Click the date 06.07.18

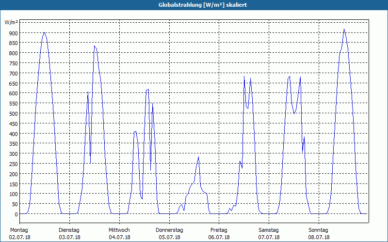coord(219,237)
